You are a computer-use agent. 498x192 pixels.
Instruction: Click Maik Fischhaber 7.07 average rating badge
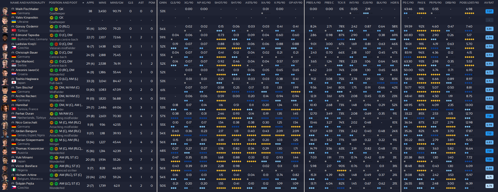tap(489, 11)
